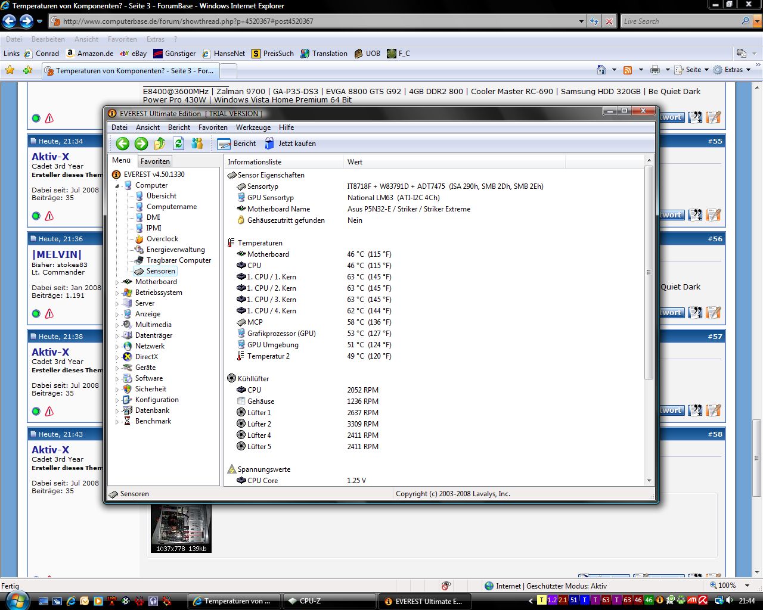Click the Wert column header

click(454, 162)
